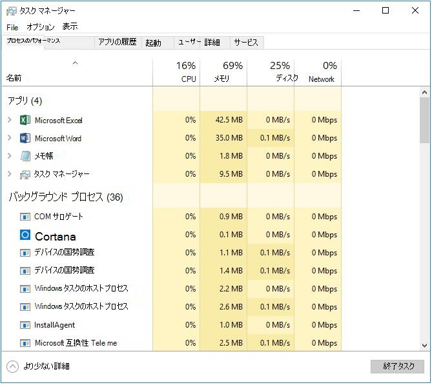Viewport: 432px width, 385px height.
Task: Click the vertical scrollbar thumb
Action: click(424, 120)
